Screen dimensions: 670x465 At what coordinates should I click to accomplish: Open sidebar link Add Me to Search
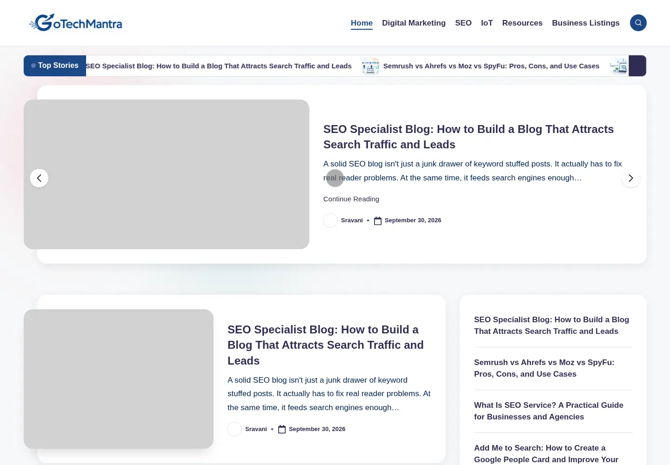(546, 454)
